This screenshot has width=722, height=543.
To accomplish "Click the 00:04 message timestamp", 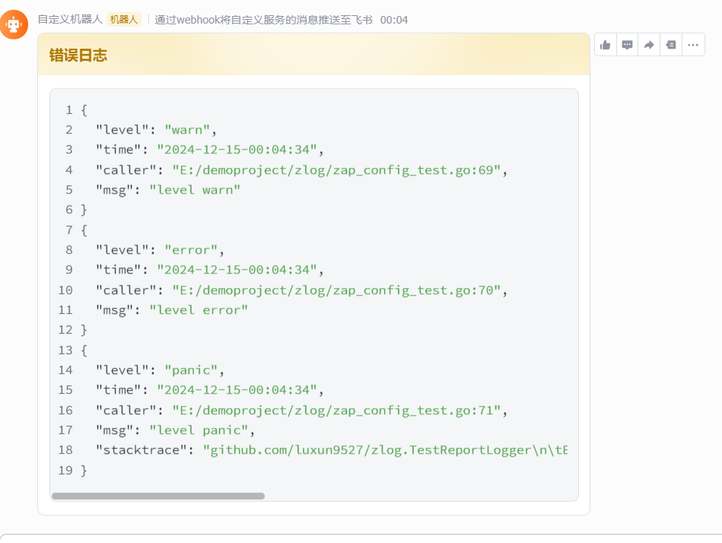I will (394, 20).
